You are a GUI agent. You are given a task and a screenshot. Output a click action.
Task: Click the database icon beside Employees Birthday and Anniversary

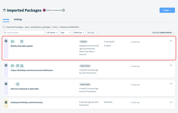coord(6,102)
